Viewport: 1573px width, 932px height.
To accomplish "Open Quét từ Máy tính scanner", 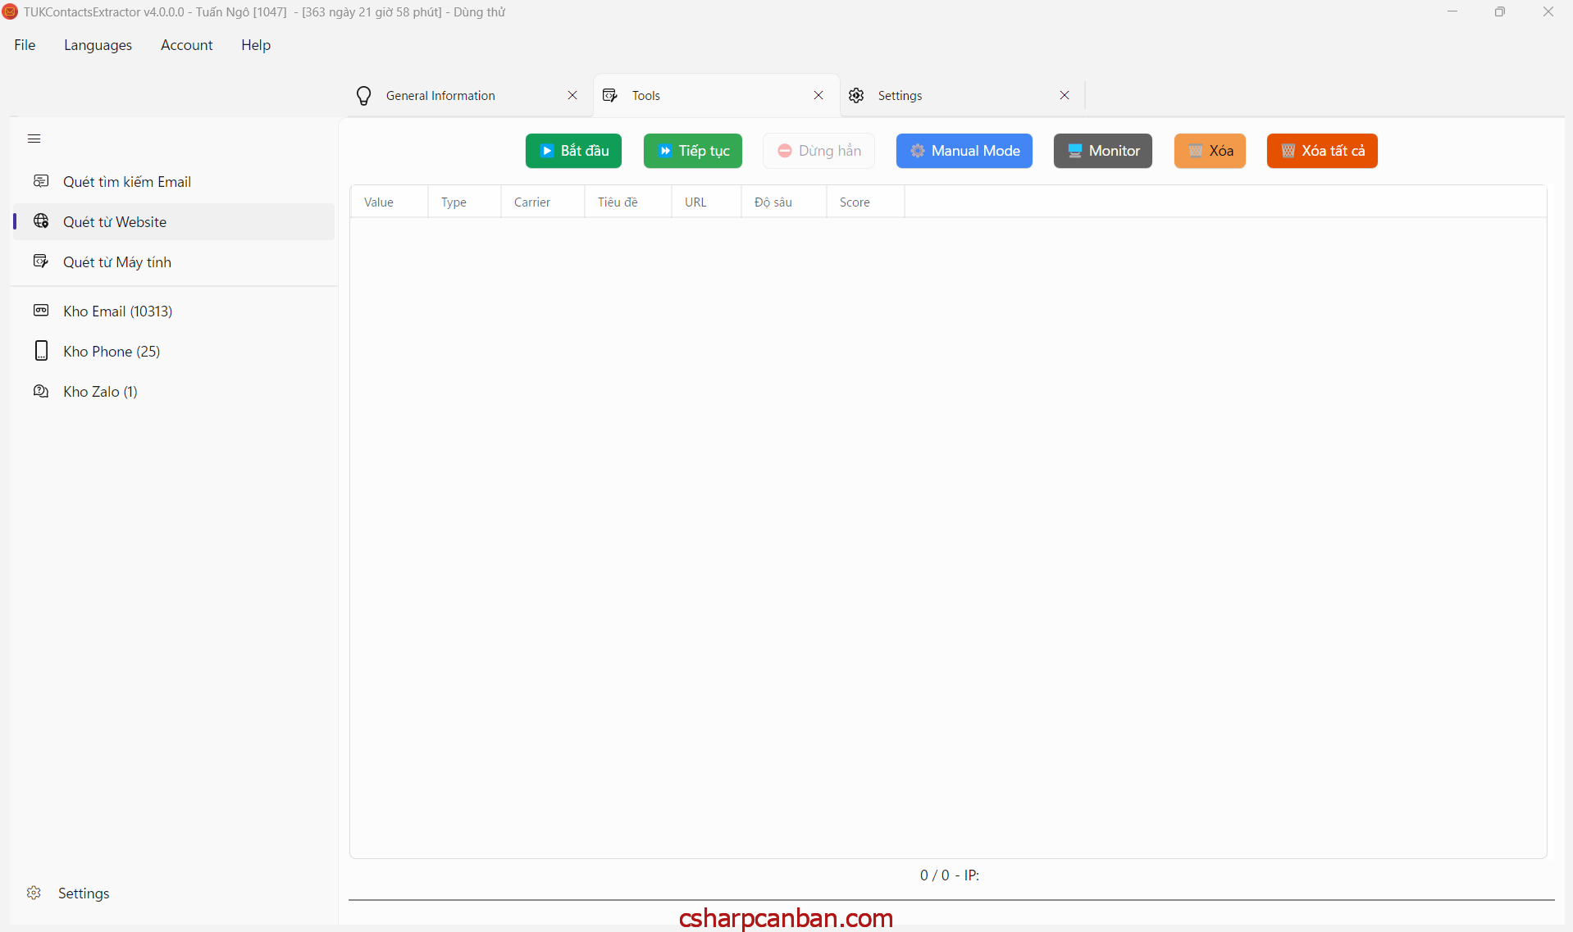I will tap(117, 262).
